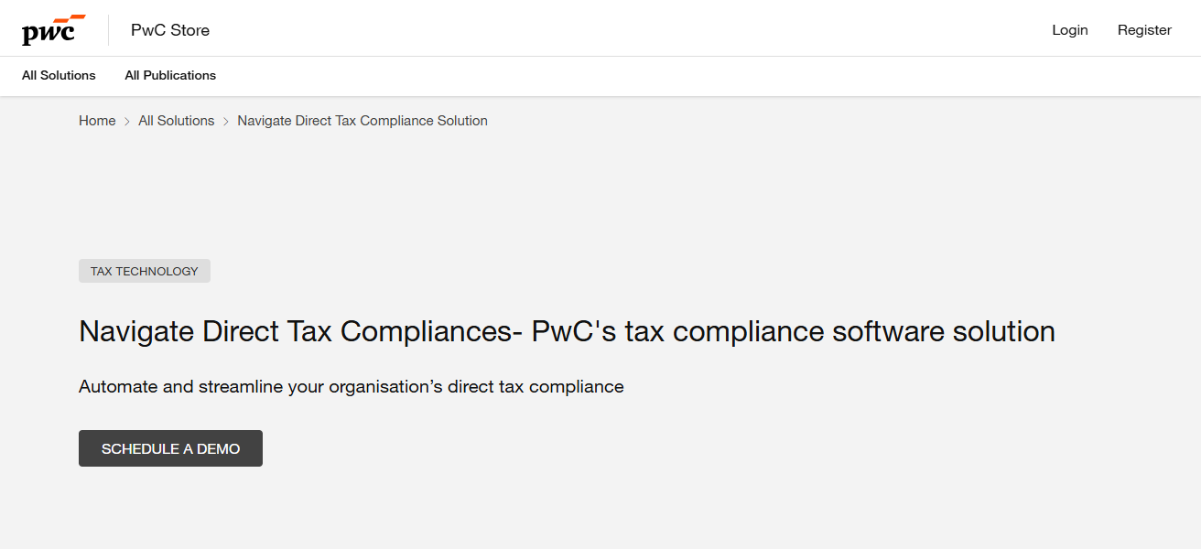Select the Home breadcrumb link

(x=96, y=120)
